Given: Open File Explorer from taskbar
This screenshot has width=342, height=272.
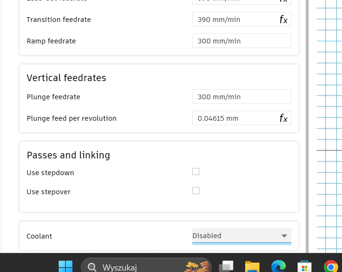Looking at the screenshot, I should [x=252, y=266].
